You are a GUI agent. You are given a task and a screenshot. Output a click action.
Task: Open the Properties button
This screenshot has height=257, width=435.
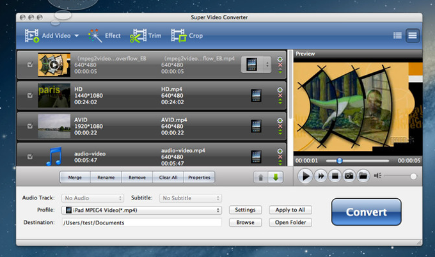click(x=199, y=178)
